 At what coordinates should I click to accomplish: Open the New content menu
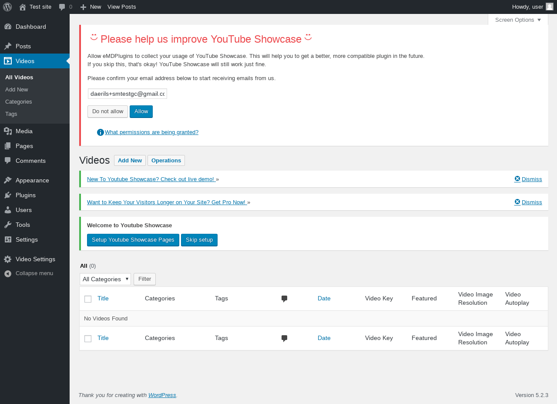pyautogui.click(x=91, y=7)
